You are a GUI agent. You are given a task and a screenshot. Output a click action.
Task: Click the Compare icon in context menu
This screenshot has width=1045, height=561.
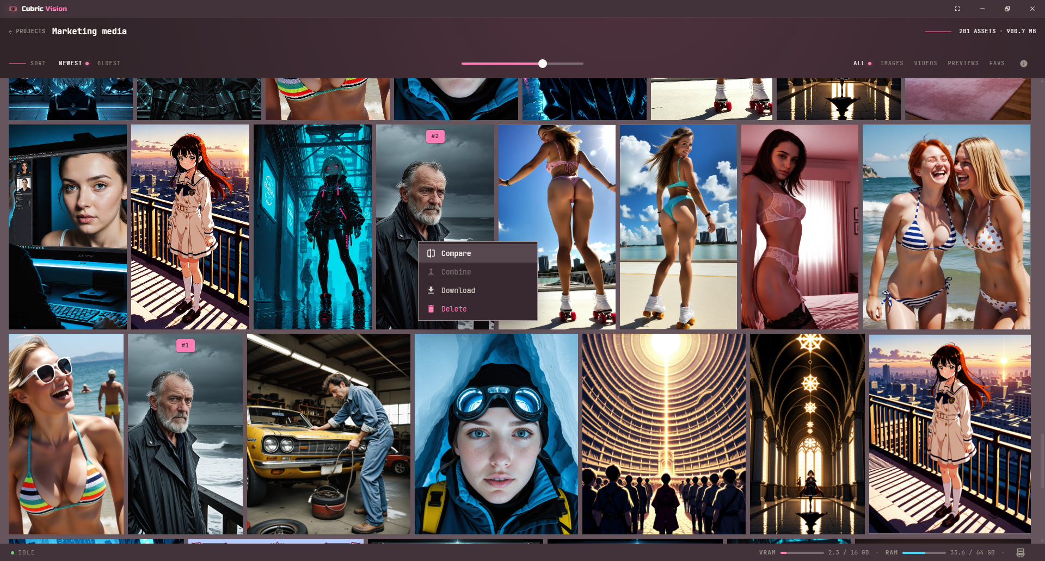click(x=431, y=253)
